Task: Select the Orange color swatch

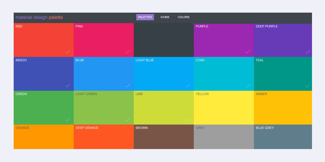Action: pos(44,137)
